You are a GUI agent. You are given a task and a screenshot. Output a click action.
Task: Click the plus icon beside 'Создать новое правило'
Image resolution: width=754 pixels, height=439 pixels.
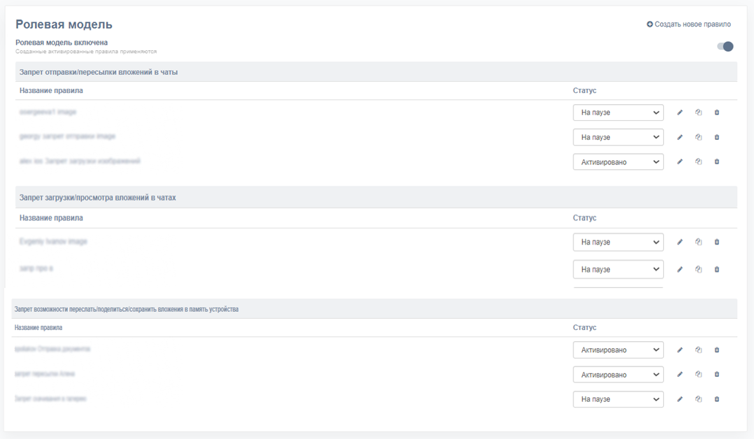pyautogui.click(x=650, y=24)
